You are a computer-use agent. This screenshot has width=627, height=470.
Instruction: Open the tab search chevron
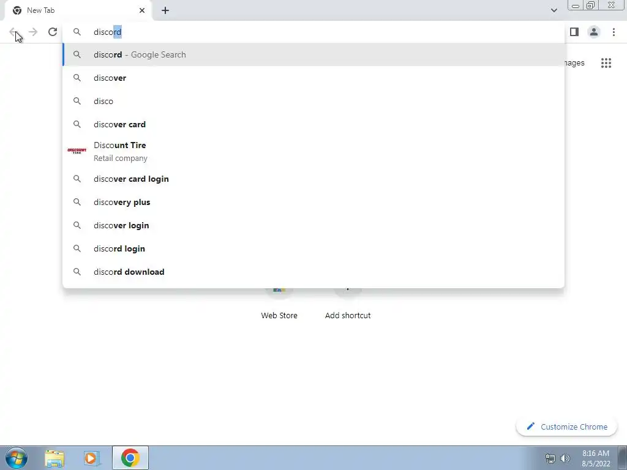pos(554,10)
